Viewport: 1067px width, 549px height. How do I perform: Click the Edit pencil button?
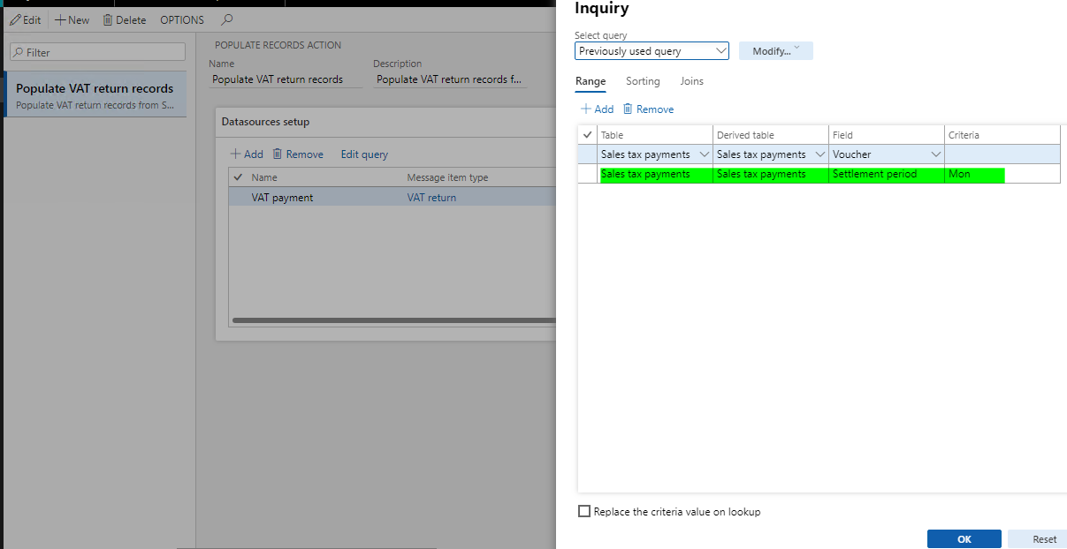(25, 19)
